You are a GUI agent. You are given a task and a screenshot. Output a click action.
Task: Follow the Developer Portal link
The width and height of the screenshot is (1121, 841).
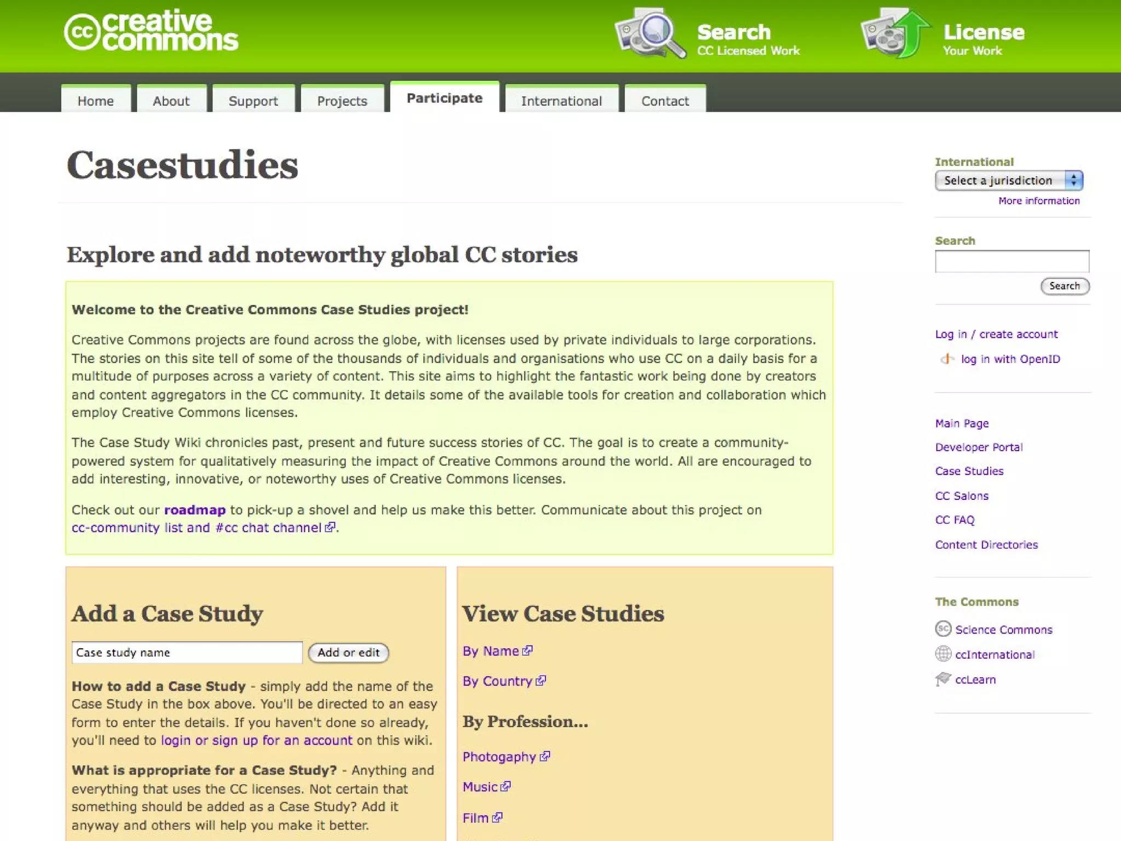(x=979, y=447)
